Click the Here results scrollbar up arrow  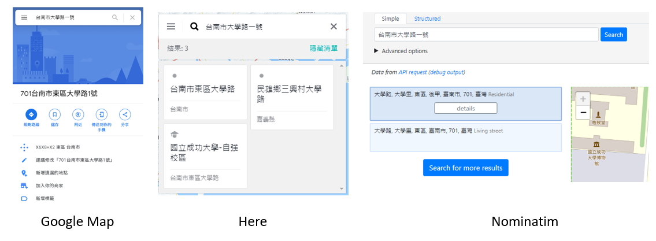point(342,66)
